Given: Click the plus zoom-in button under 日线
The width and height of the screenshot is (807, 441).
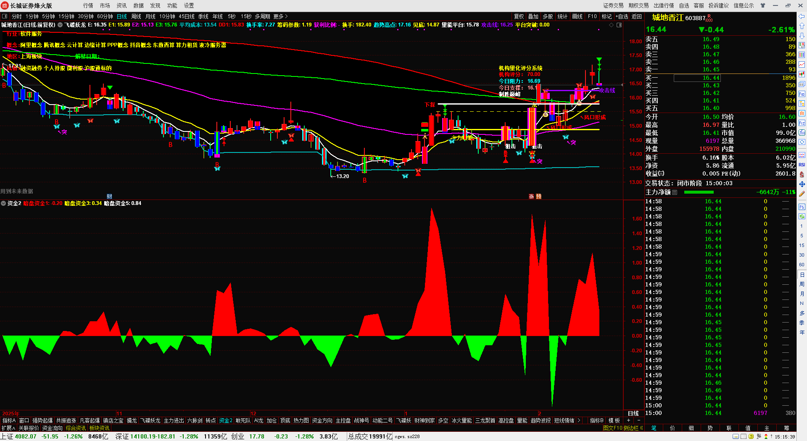Looking at the screenshot, I should 629,420.
